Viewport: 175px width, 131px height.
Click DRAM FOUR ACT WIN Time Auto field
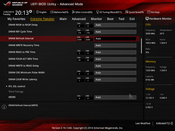pos(115,59)
